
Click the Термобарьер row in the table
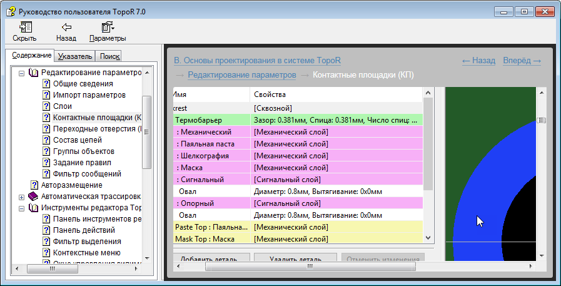(x=298, y=120)
